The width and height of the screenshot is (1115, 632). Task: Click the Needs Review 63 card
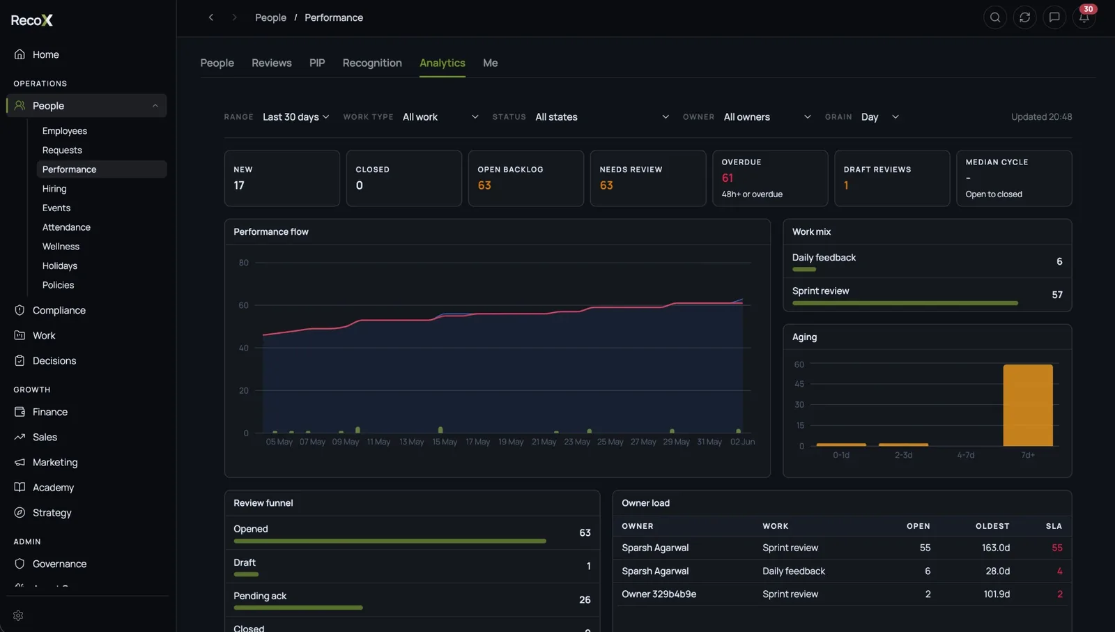point(648,178)
